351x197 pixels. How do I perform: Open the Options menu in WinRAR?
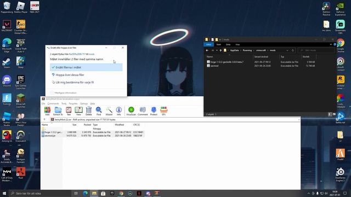(84, 103)
